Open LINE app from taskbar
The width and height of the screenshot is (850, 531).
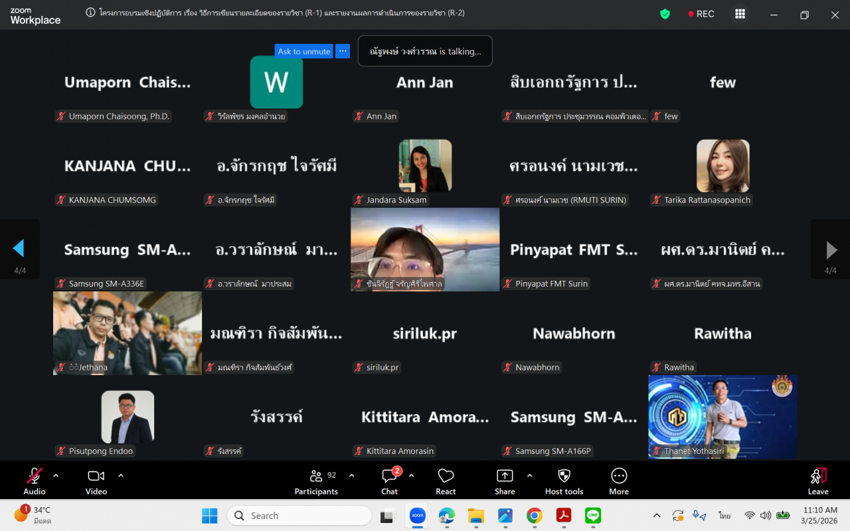pos(593,516)
